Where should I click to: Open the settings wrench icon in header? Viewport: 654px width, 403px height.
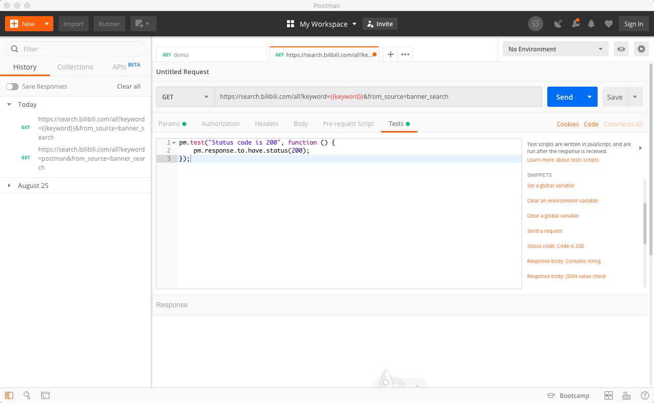(x=575, y=24)
